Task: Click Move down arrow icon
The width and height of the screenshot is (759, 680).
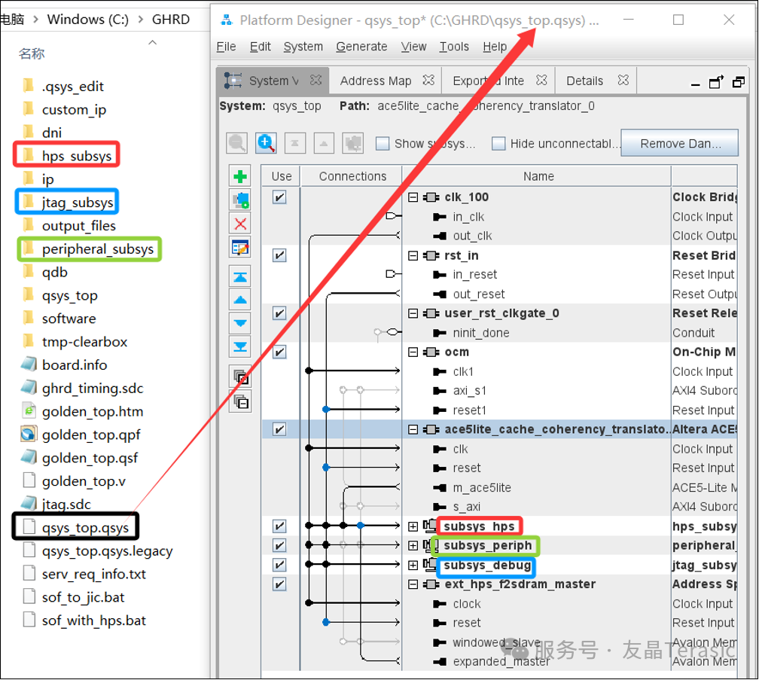Action: [x=240, y=323]
